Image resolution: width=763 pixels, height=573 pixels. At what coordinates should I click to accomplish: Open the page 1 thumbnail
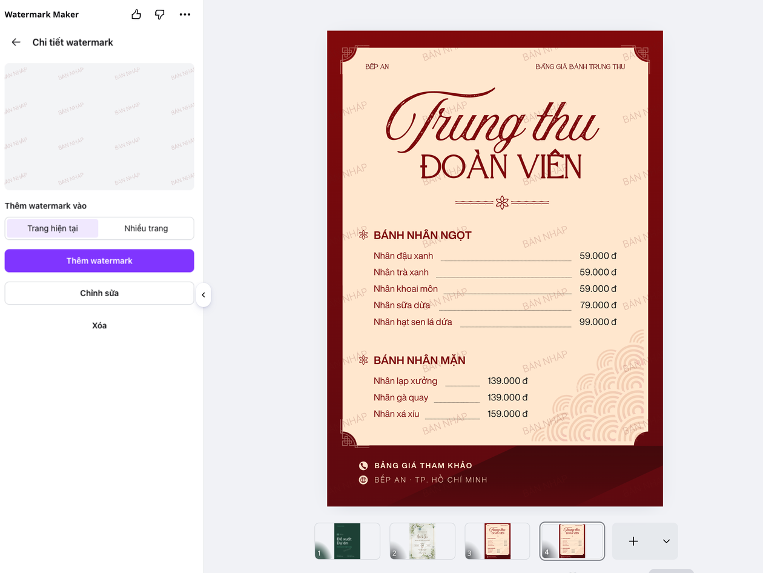(x=348, y=541)
